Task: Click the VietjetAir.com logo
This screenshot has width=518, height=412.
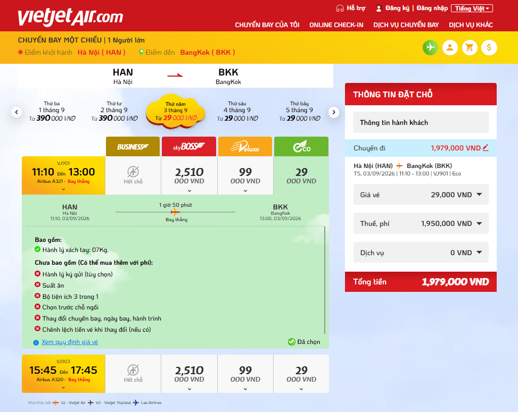Action: pyautogui.click(x=70, y=17)
